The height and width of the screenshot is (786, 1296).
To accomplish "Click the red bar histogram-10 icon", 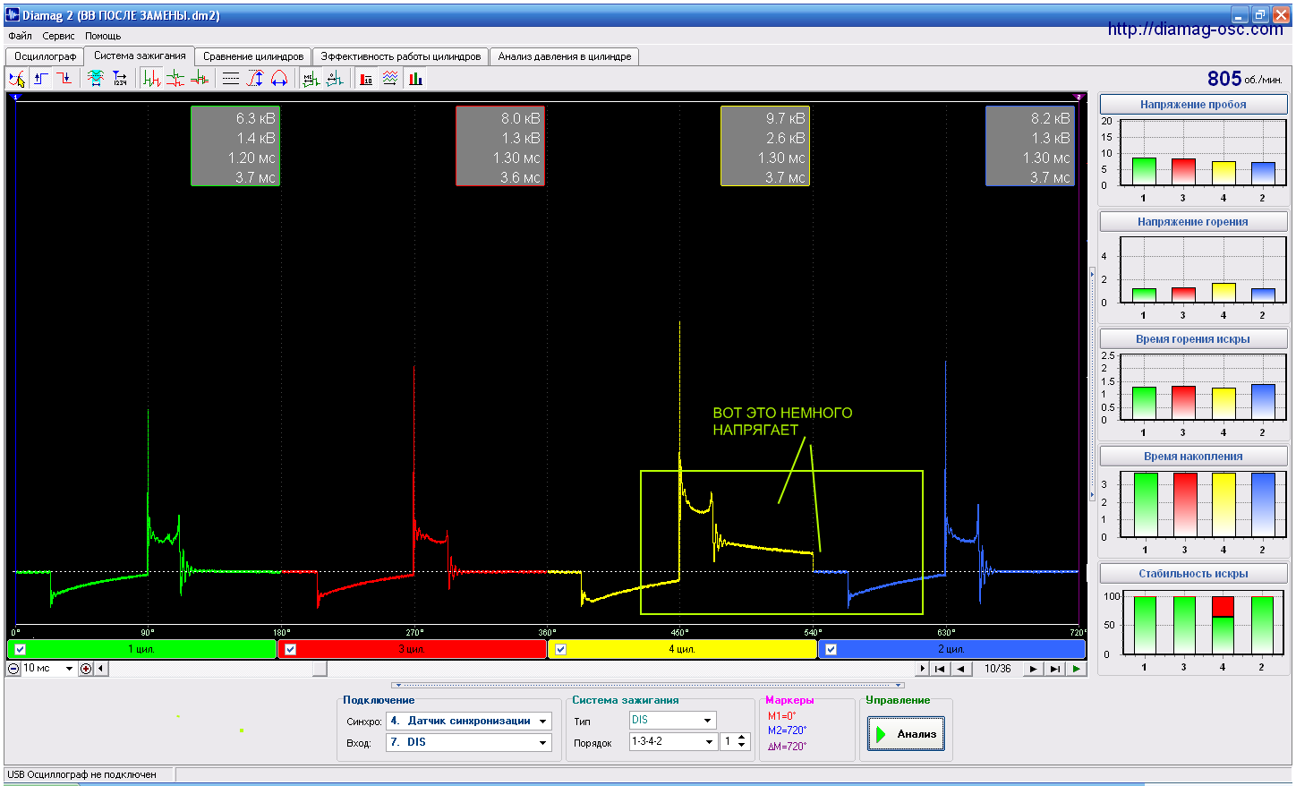I will [x=366, y=79].
